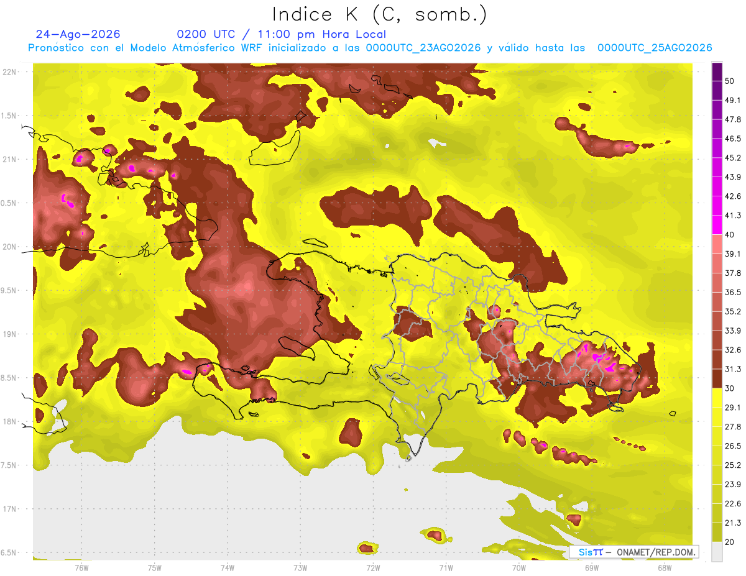Screen dimensions: 746x576
Task: Click the '75W' longitude label
Action: [155, 567]
